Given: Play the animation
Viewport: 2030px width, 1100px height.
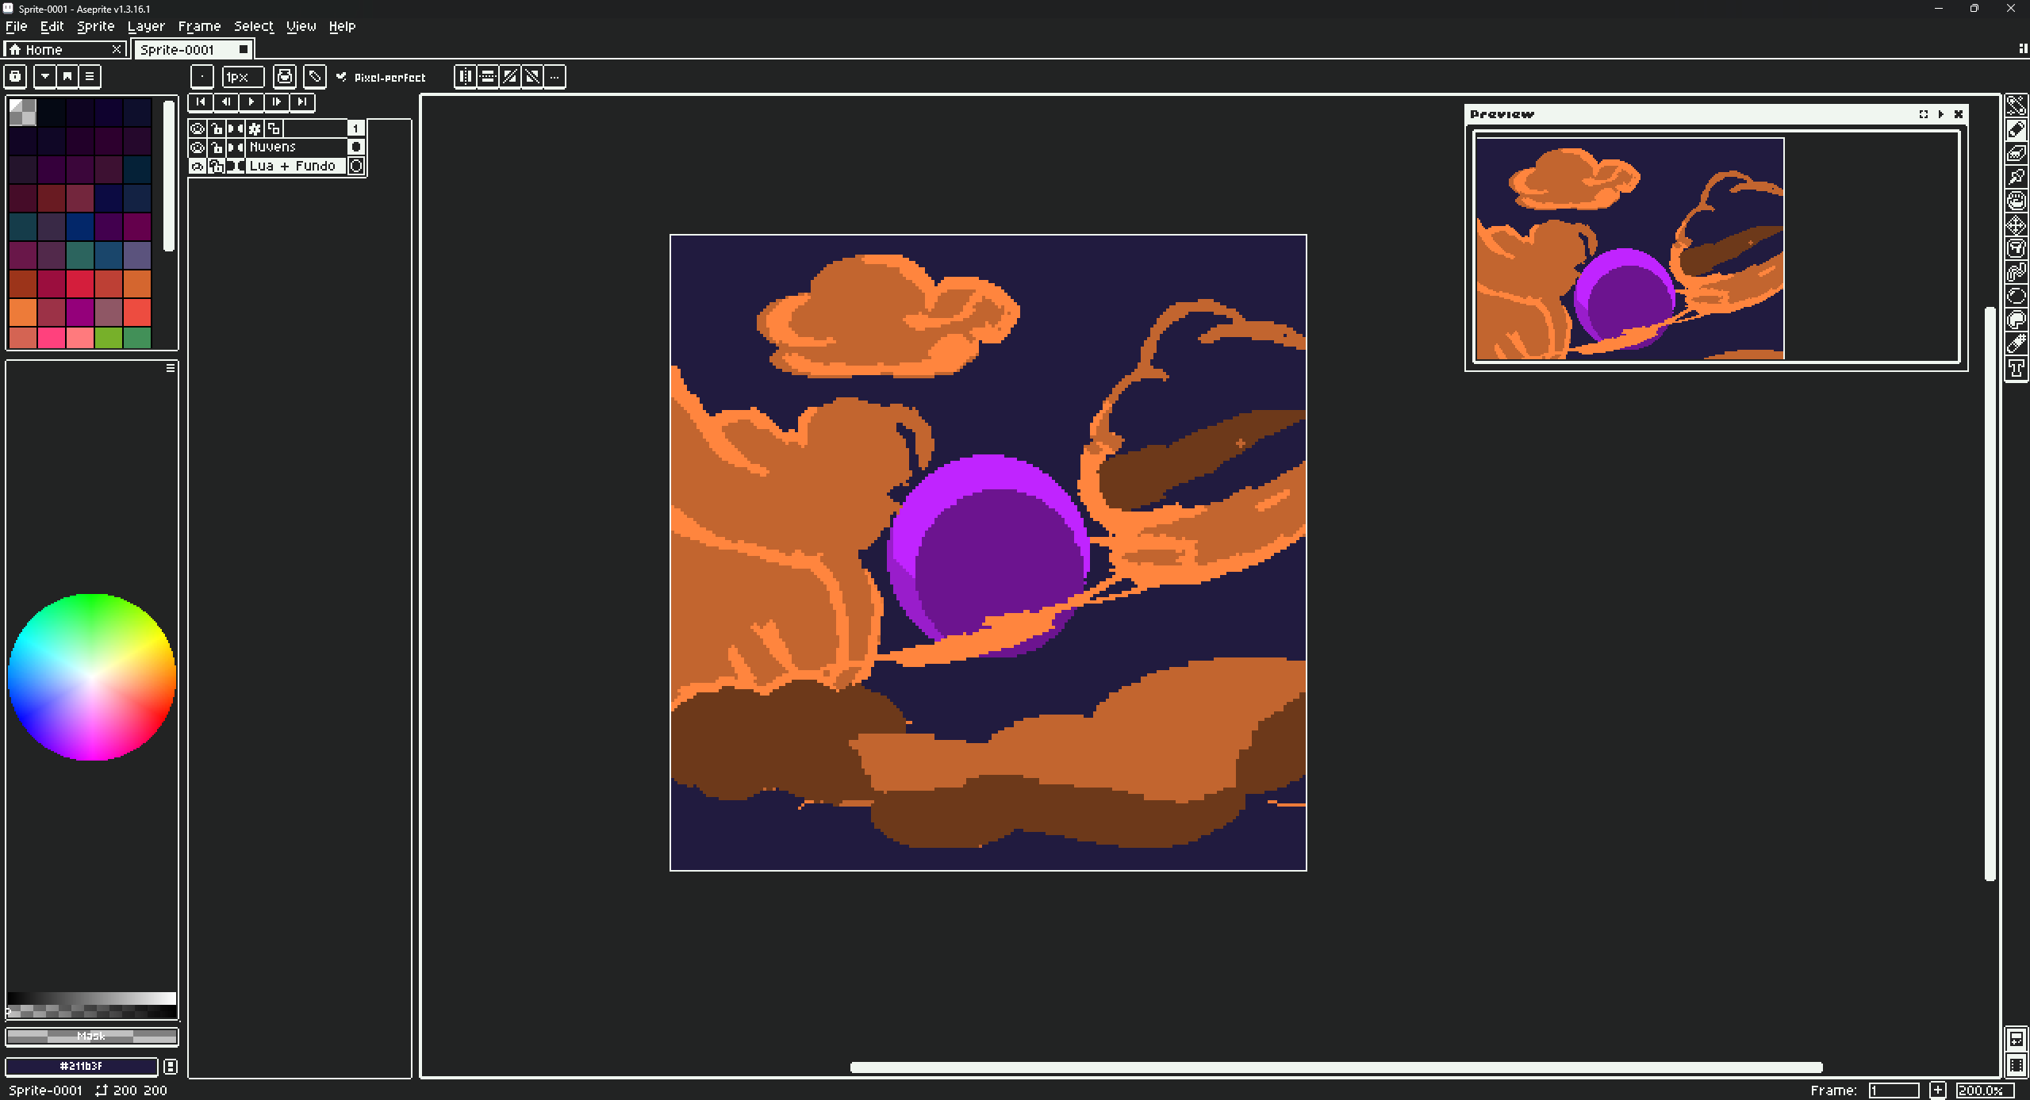Looking at the screenshot, I should tap(251, 102).
